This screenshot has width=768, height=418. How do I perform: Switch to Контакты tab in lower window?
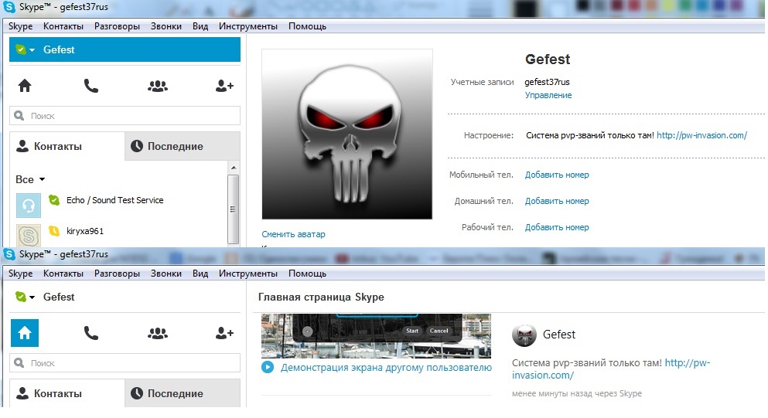pyautogui.click(x=67, y=393)
